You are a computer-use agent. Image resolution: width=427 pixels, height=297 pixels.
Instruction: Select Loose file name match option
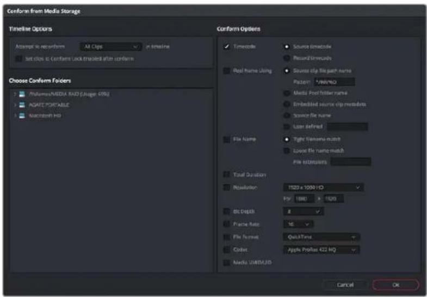[287, 151]
